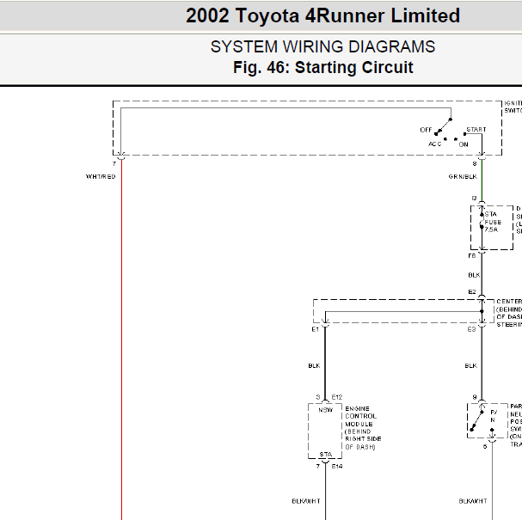
Task: Click the 'STA' terminal in the control module
Action: (x=326, y=454)
